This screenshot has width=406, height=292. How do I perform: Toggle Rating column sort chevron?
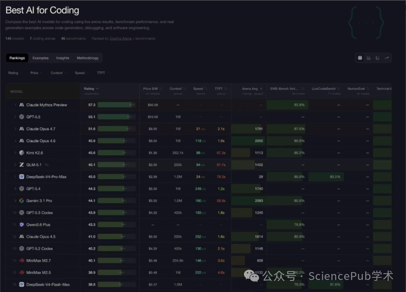[x=97, y=89]
